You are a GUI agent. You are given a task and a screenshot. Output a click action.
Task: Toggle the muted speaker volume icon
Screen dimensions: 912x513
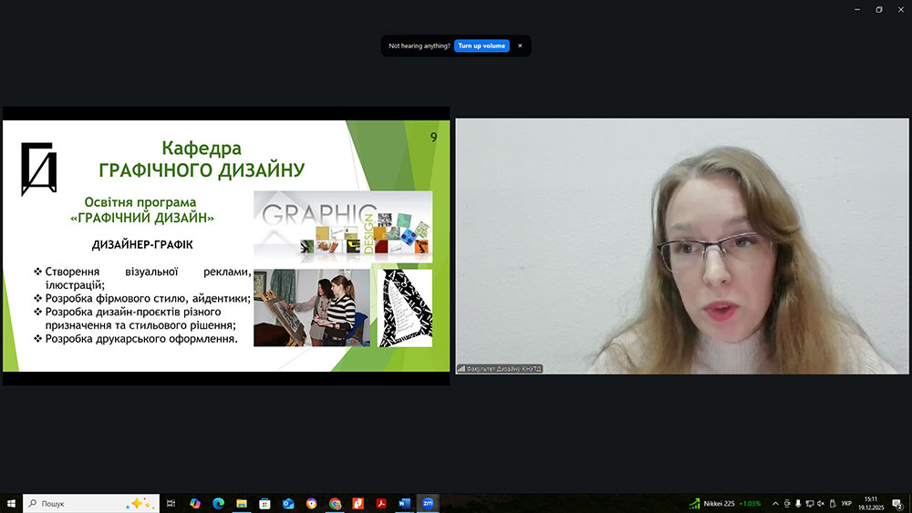821,503
